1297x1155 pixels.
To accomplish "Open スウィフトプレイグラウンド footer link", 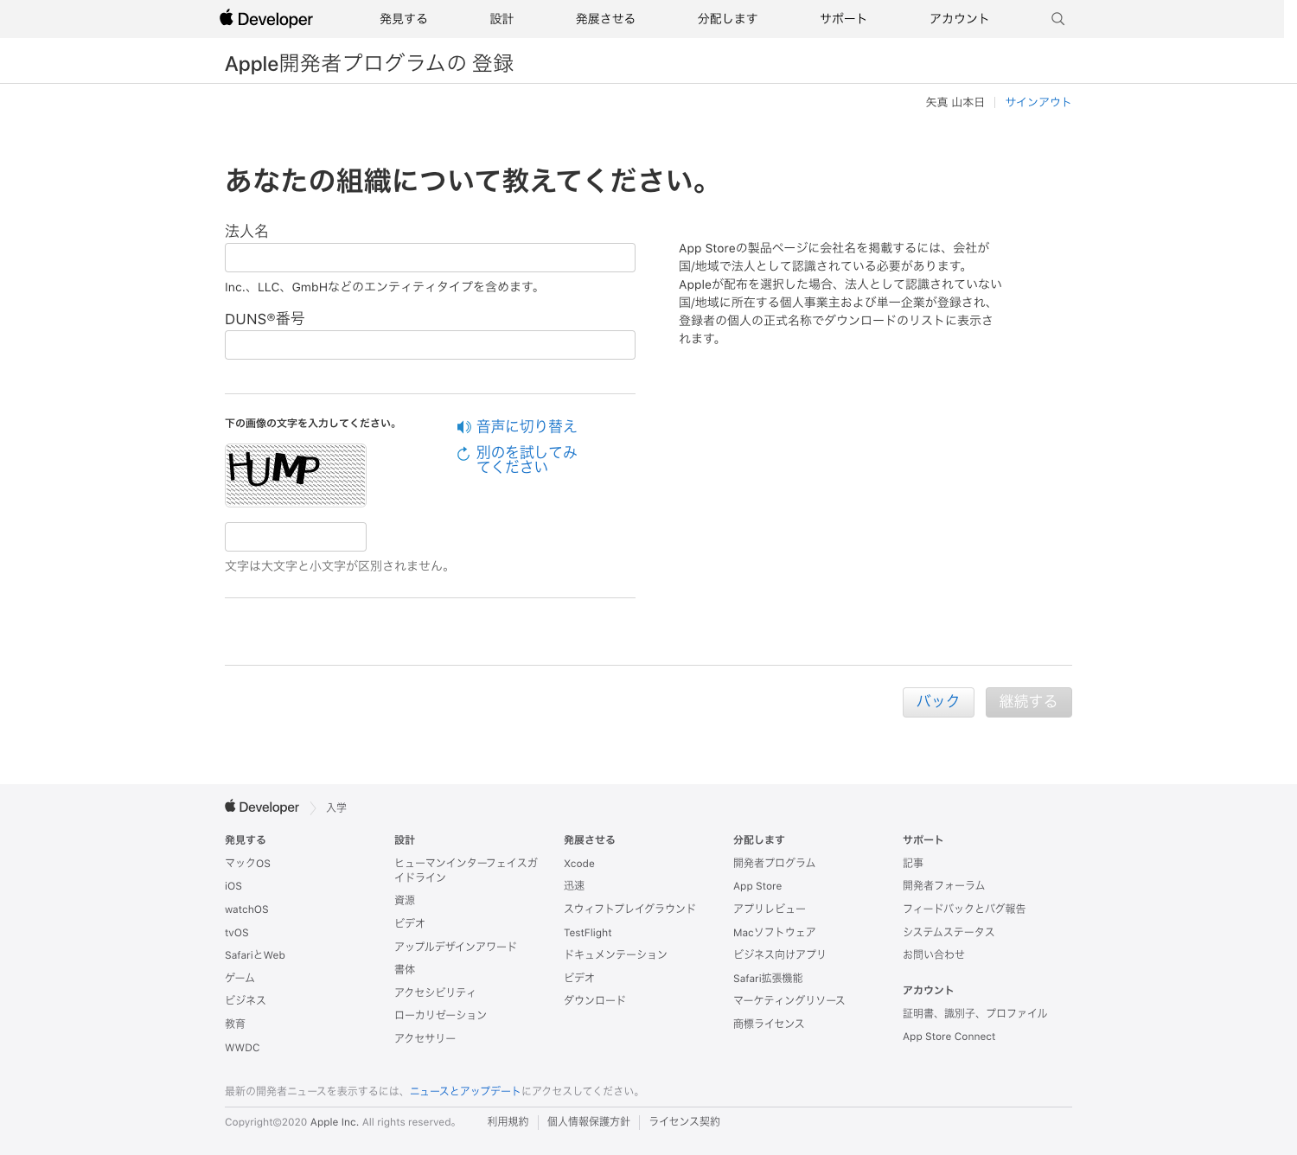I will (x=629, y=909).
